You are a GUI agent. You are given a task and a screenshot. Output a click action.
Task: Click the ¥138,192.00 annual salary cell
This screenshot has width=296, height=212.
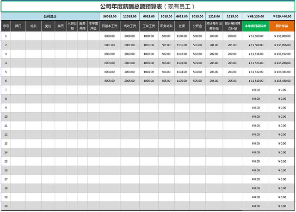coord(282,54)
